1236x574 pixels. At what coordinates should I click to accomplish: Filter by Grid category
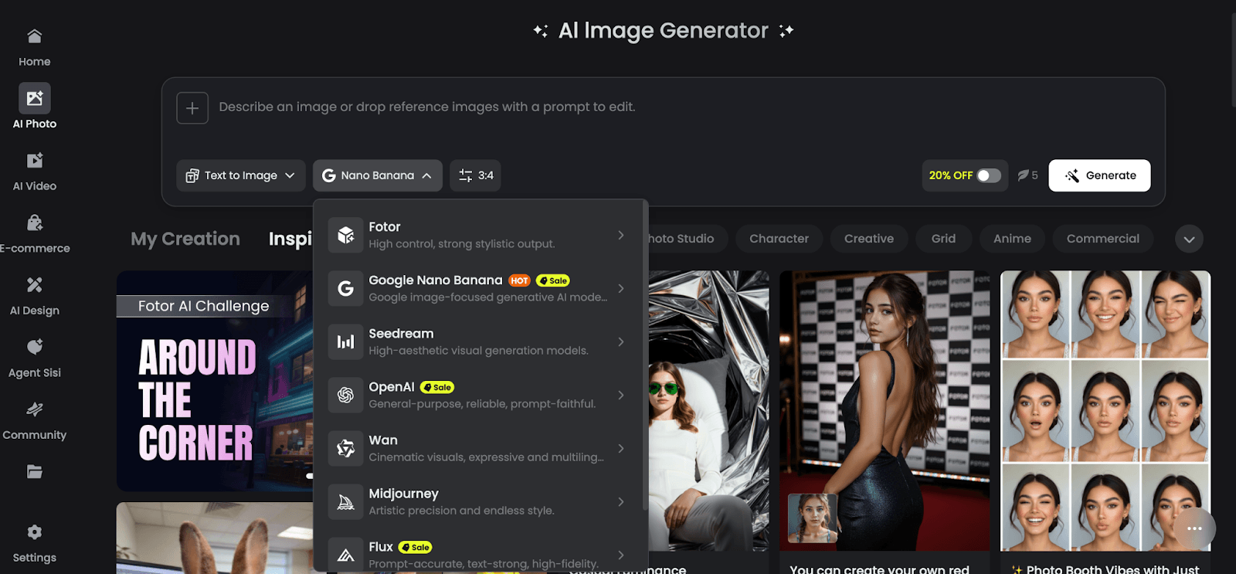coord(943,239)
